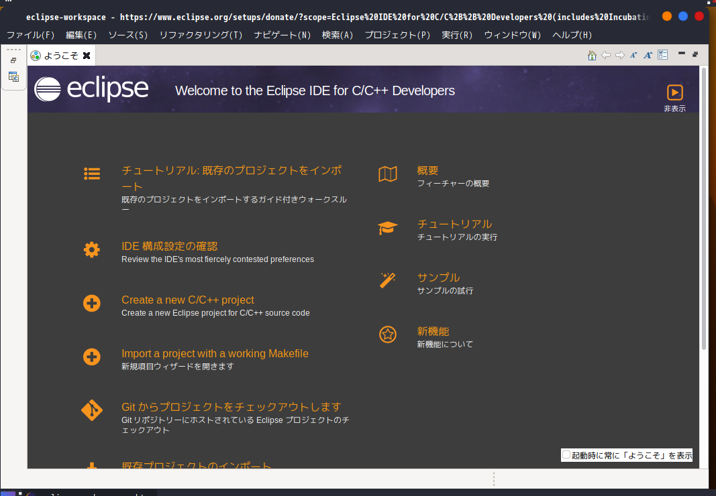The image size is (716, 496).
Task: Click 'Welcome to the Eclipse IDE for C/C++ Developers' heading
Action: coord(315,90)
